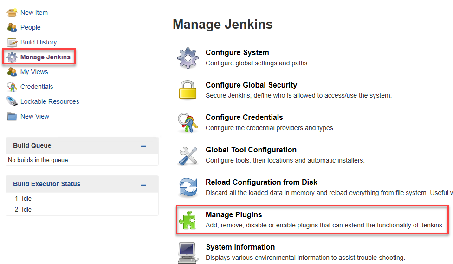The width and height of the screenshot is (453, 264).
Task: Select executor 1 Idle row
Action: tap(82, 198)
